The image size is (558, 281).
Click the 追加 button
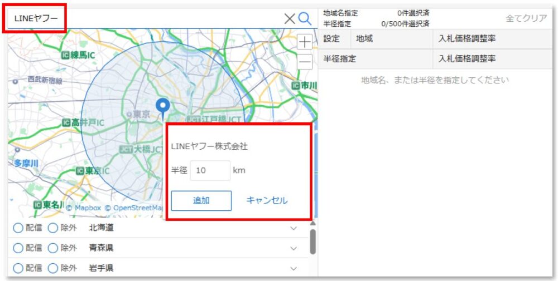(201, 201)
